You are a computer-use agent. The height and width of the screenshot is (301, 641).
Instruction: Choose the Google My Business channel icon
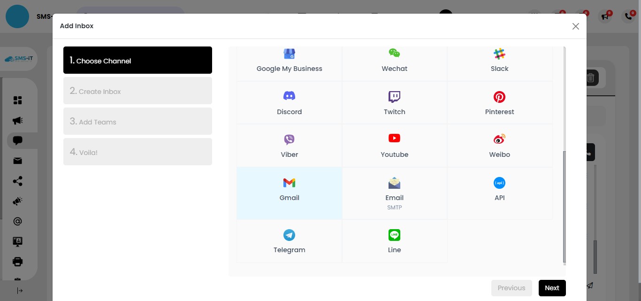point(289,54)
